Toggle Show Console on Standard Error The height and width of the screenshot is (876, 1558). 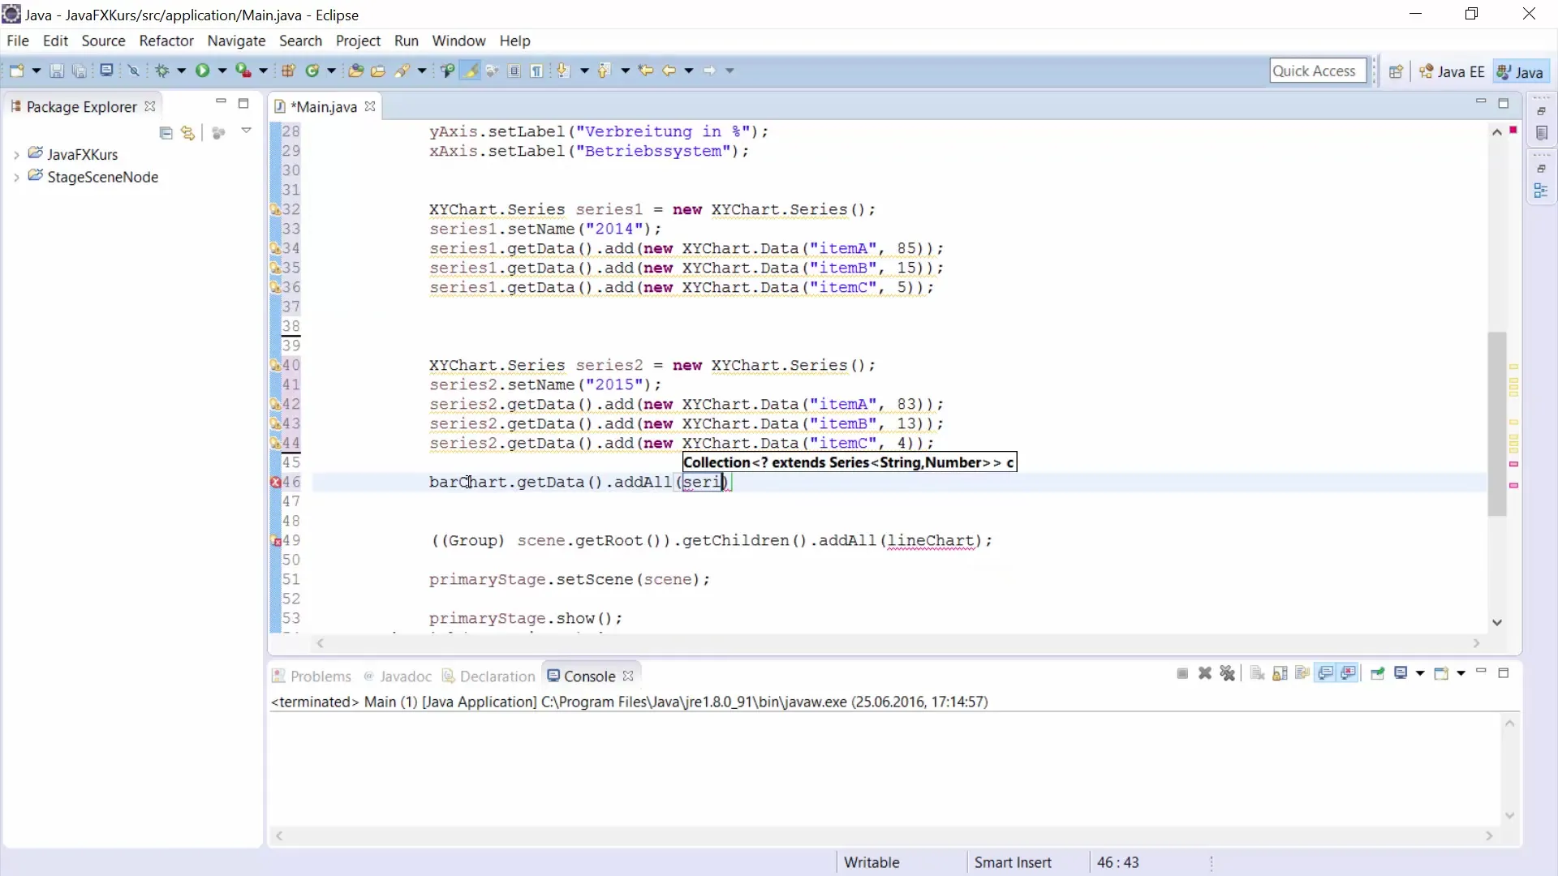tap(1349, 673)
